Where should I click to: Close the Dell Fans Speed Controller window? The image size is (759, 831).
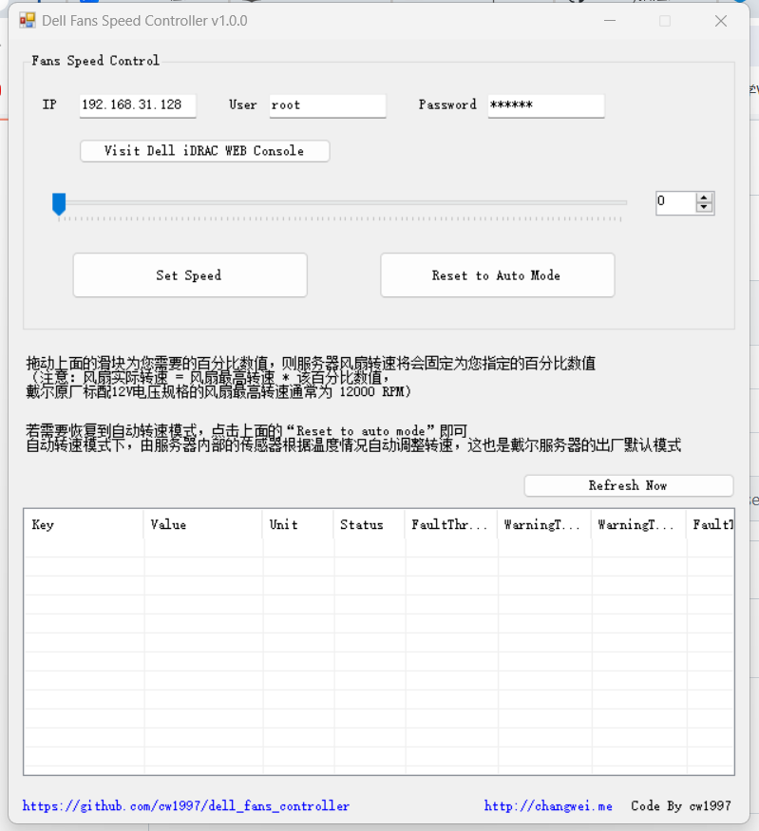coord(721,21)
